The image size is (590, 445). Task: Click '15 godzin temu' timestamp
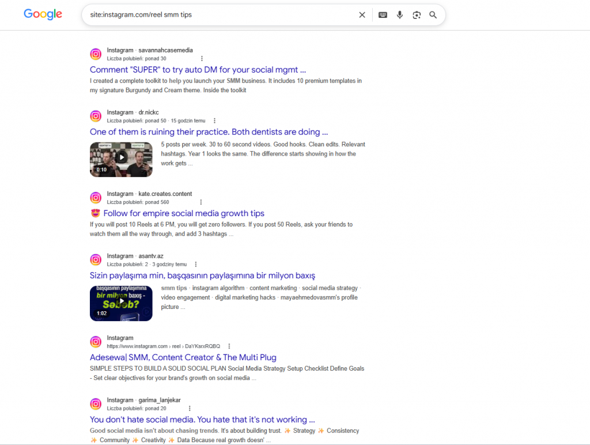click(188, 120)
